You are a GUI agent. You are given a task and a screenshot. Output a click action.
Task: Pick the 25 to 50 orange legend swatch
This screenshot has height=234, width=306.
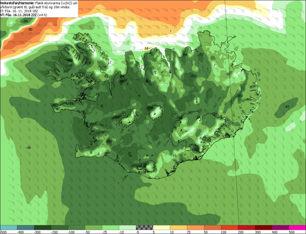point(195,228)
